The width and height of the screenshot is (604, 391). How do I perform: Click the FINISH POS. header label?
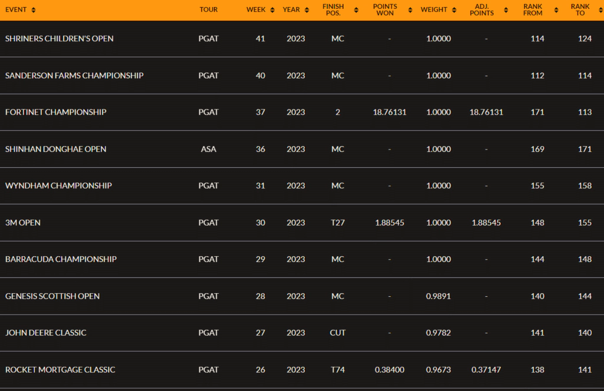click(333, 9)
